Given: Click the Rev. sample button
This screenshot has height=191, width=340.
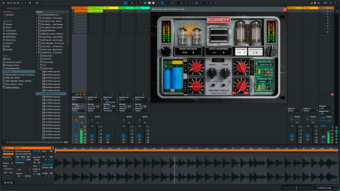Looking at the screenshot, I should (x=29, y=157).
